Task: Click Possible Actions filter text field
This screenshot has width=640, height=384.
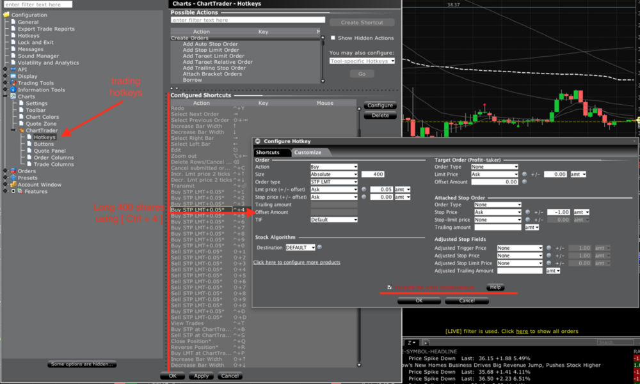Action: (248, 20)
